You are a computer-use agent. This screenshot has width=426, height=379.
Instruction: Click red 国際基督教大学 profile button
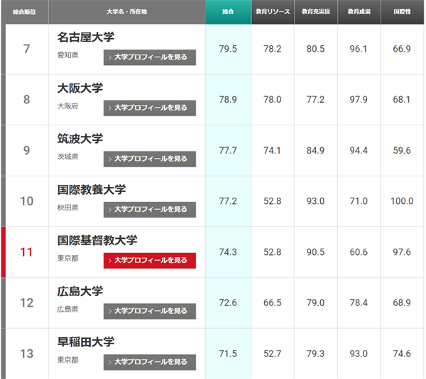click(150, 260)
